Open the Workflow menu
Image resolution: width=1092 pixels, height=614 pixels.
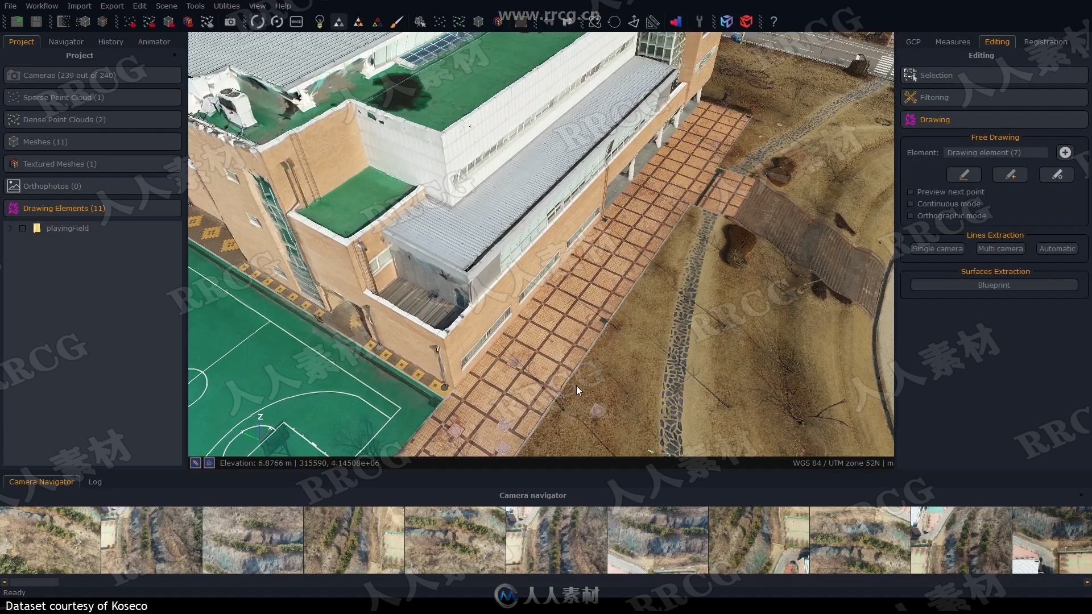pos(42,6)
